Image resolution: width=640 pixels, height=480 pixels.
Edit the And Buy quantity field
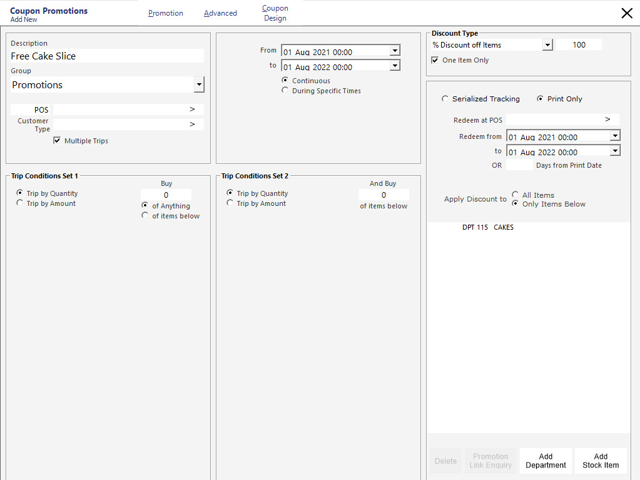point(383,195)
